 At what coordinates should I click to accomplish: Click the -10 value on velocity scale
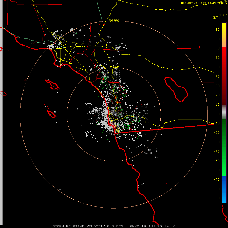tap(217, 123)
